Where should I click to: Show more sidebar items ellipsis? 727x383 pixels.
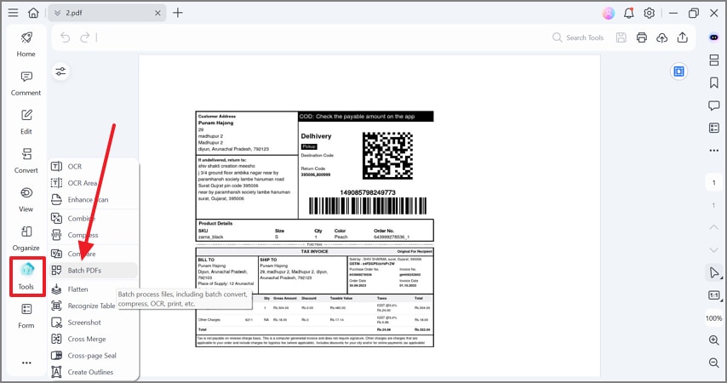pos(26,363)
